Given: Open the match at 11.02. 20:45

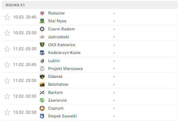Looking at the screenshot, I should (x=90, y=65).
